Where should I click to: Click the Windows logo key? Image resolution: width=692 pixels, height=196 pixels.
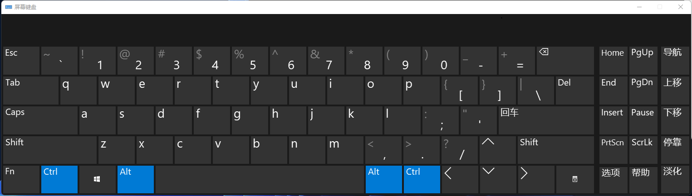pos(97,179)
